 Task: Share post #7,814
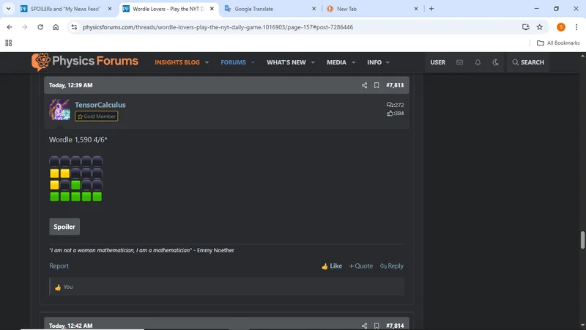pyautogui.click(x=364, y=326)
